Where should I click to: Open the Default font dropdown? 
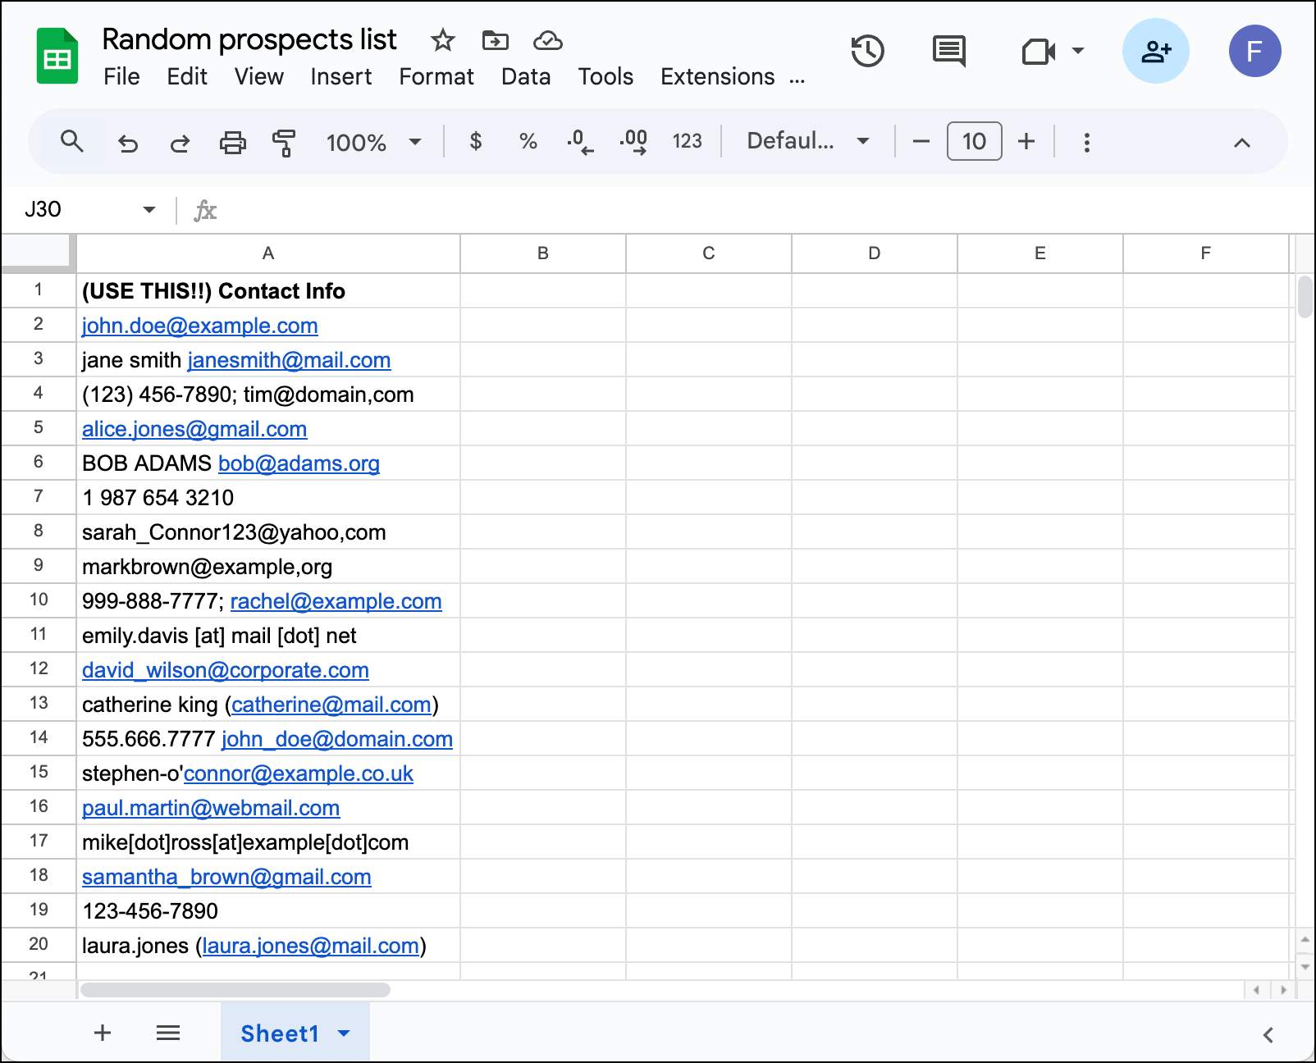click(808, 141)
